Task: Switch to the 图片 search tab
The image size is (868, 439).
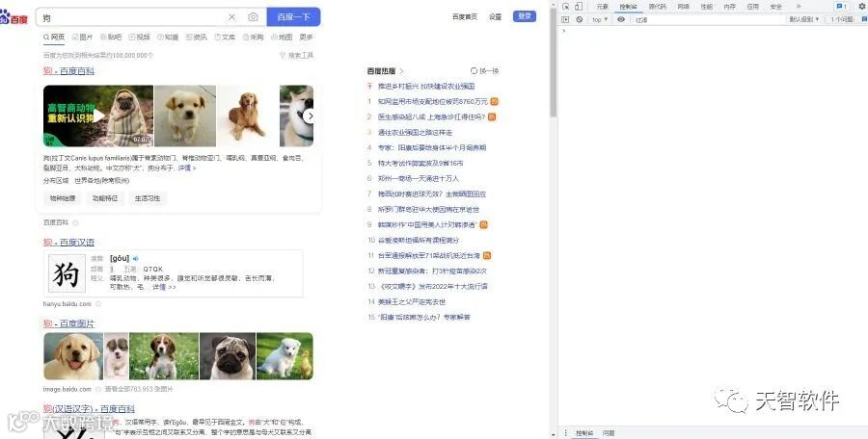Action: [83, 37]
